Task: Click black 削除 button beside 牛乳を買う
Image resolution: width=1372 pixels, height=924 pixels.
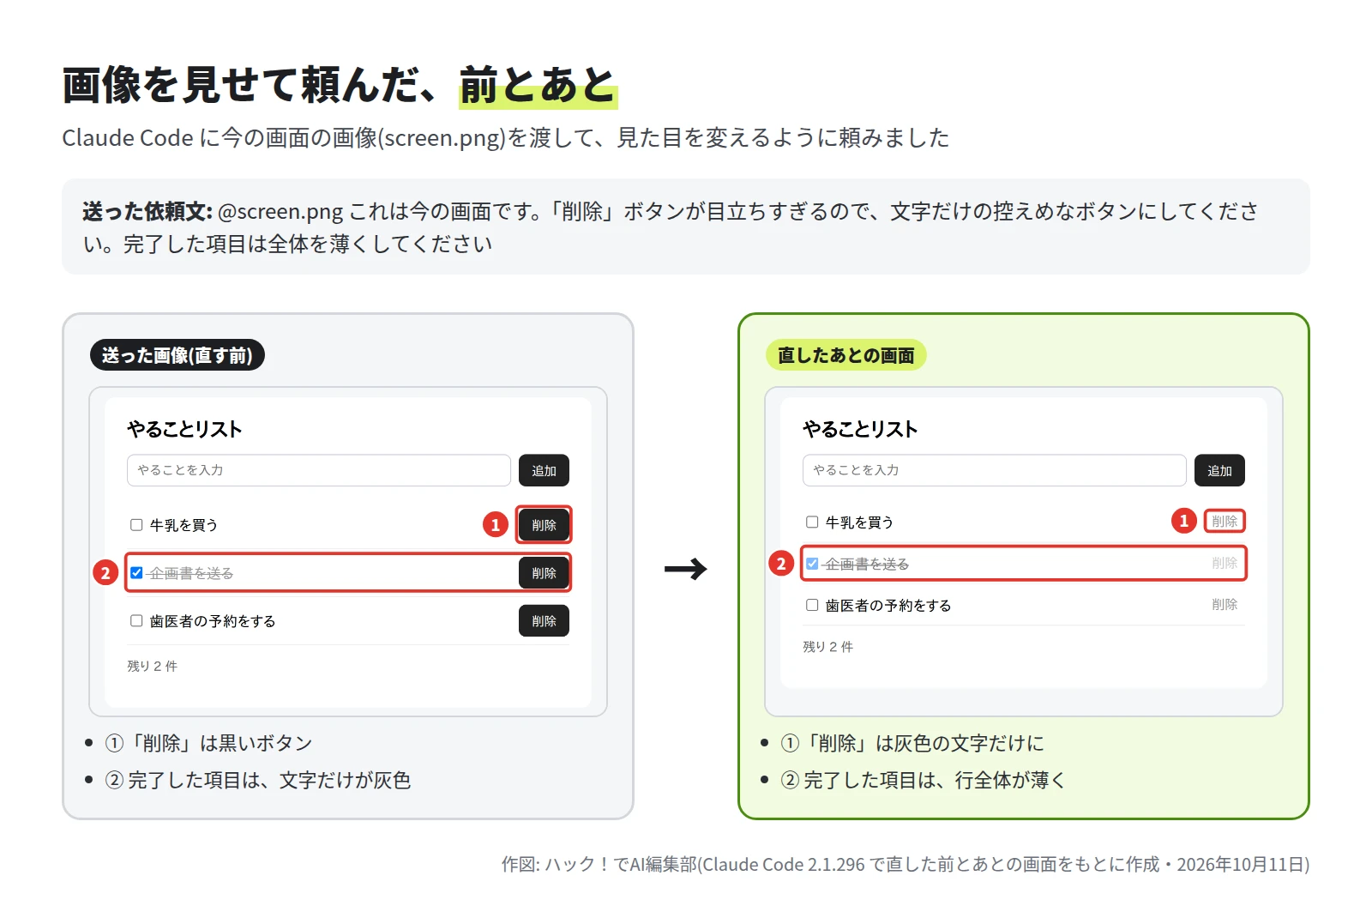Action: point(544,525)
